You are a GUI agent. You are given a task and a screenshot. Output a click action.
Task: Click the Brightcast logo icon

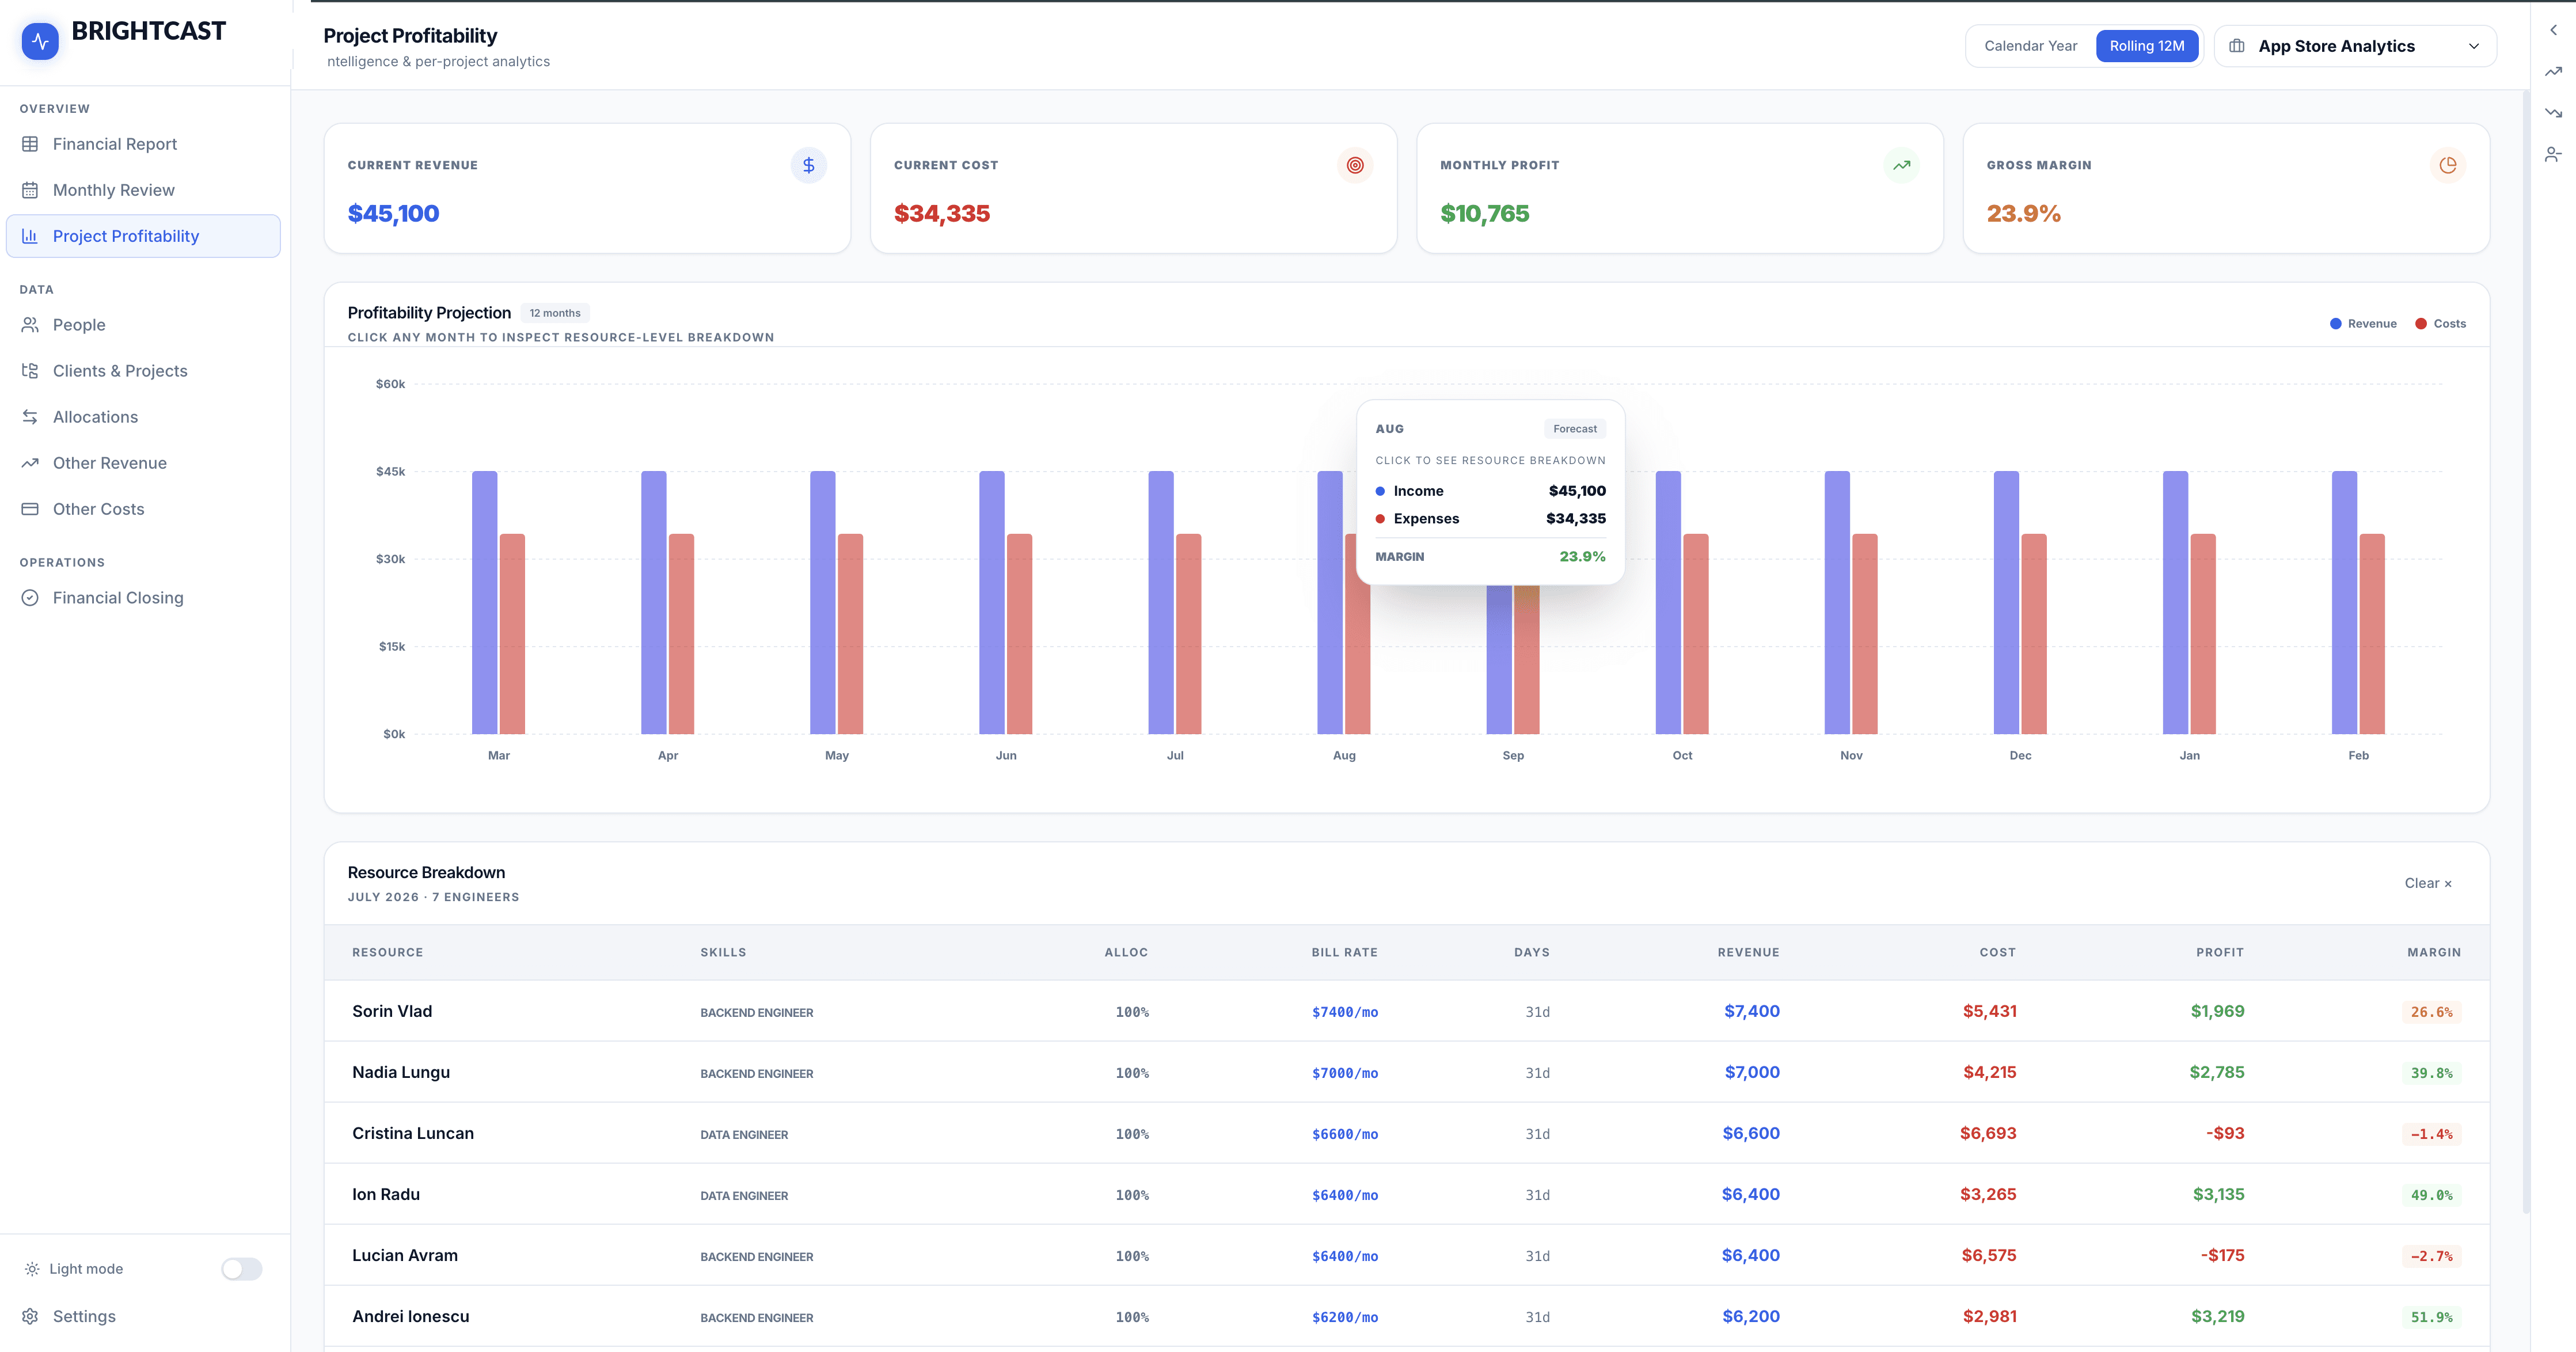(x=40, y=41)
